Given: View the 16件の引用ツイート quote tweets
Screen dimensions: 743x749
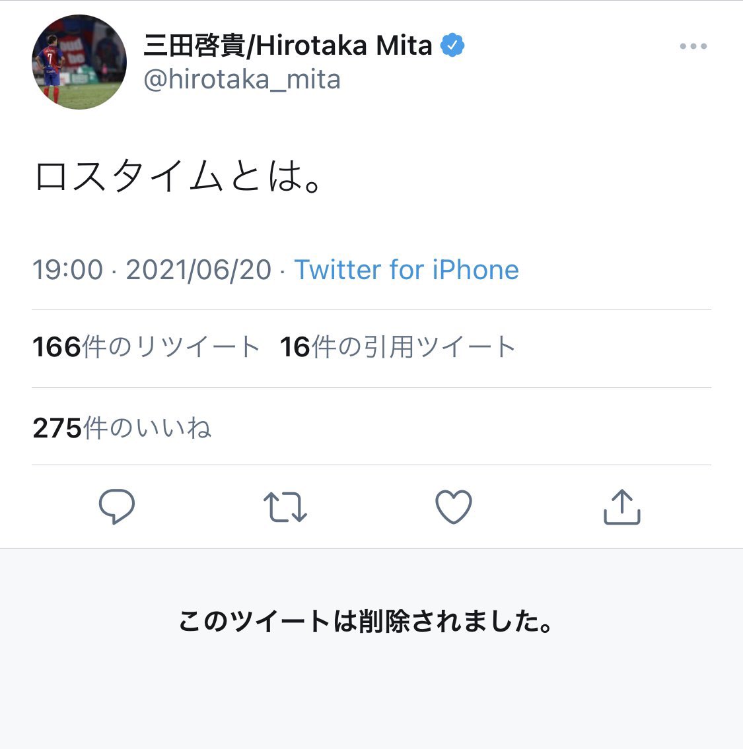Looking at the screenshot, I should tap(398, 347).
